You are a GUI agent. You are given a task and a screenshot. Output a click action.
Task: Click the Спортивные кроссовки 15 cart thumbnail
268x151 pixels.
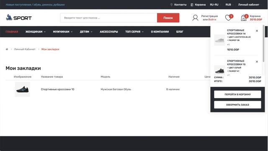219,70
